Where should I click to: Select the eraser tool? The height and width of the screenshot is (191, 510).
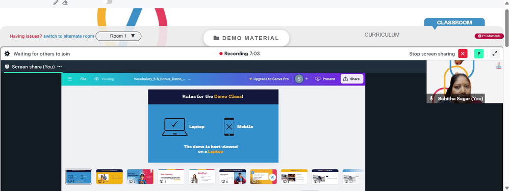pyautogui.click(x=65, y=3)
